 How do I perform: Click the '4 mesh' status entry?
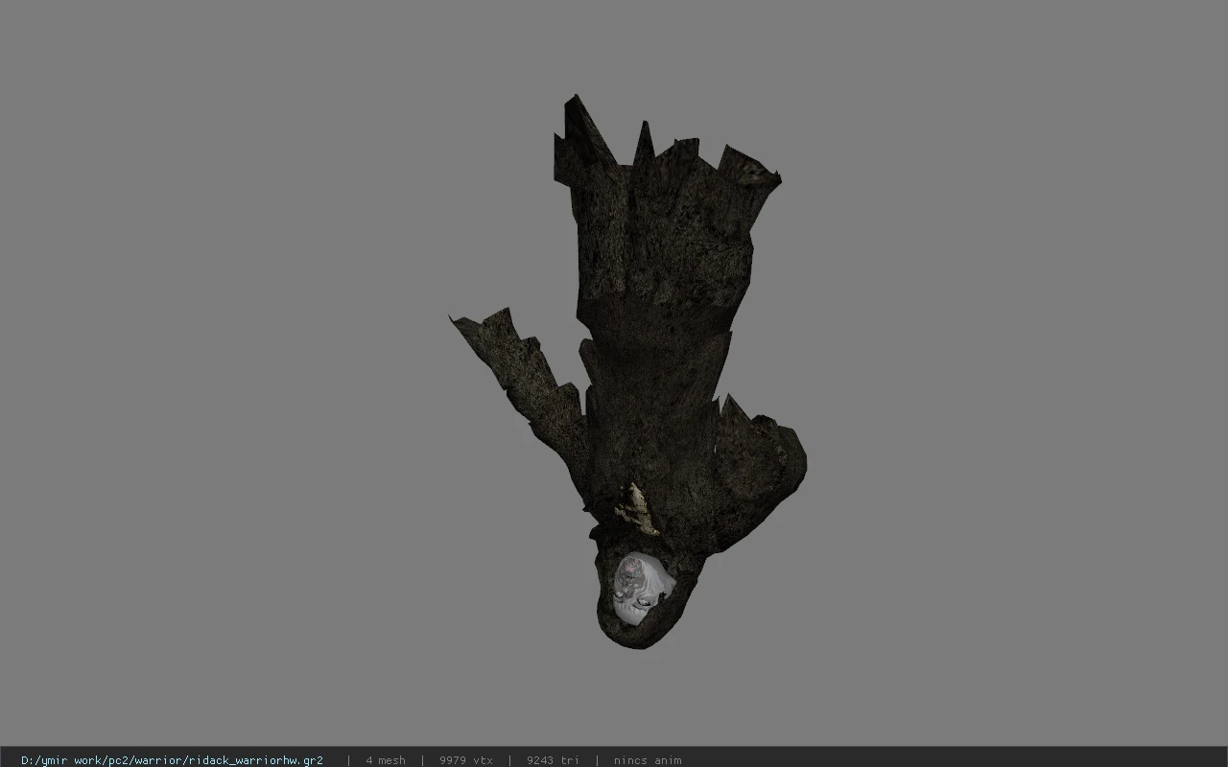click(386, 760)
